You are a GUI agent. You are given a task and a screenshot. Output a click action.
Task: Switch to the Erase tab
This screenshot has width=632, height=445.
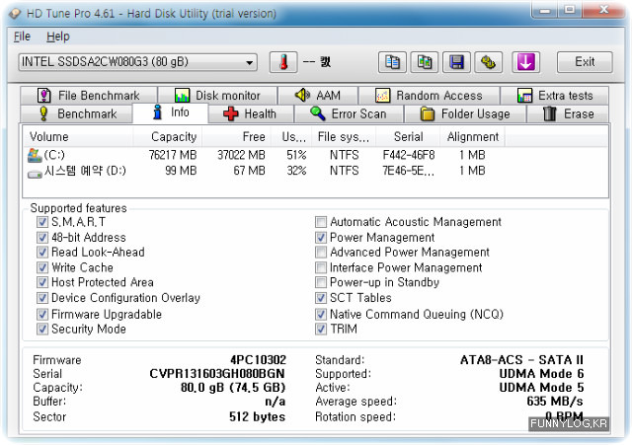coord(568,114)
